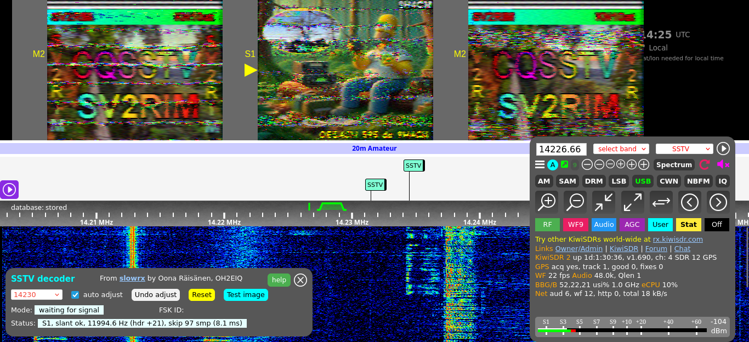Click the circled play button beside SSTV dropdown

pyautogui.click(x=723, y=149)
